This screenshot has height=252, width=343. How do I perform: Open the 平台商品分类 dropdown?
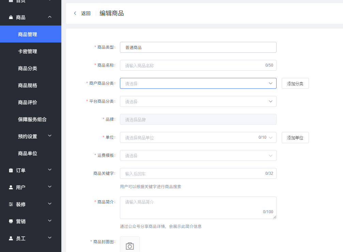198,101
